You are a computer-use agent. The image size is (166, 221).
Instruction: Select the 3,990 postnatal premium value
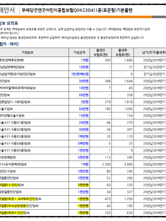(x=128, y=164)
